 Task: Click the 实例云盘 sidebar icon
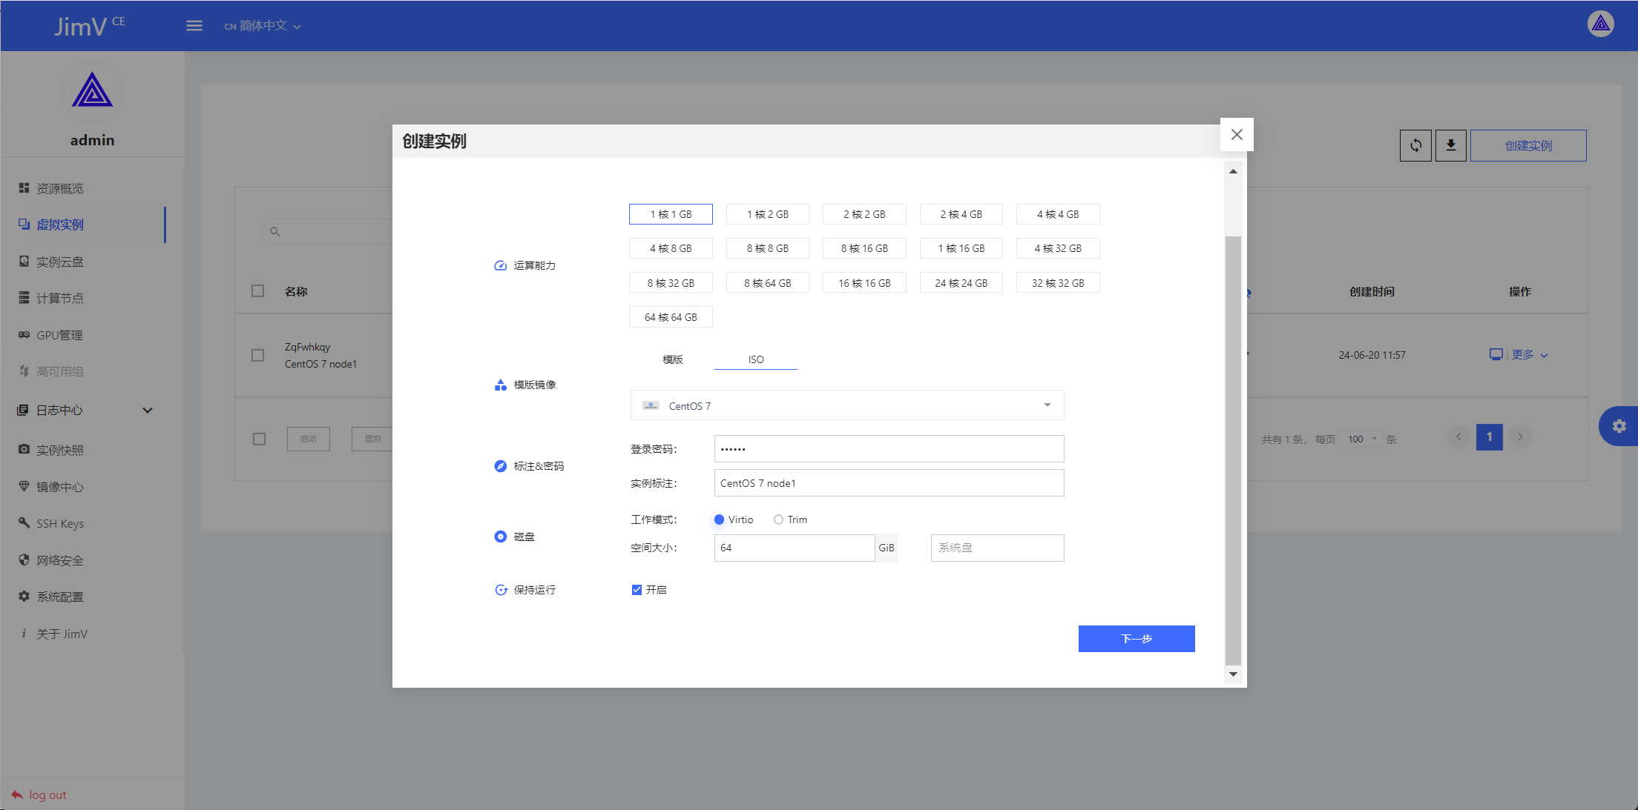[x=24, y=262]
